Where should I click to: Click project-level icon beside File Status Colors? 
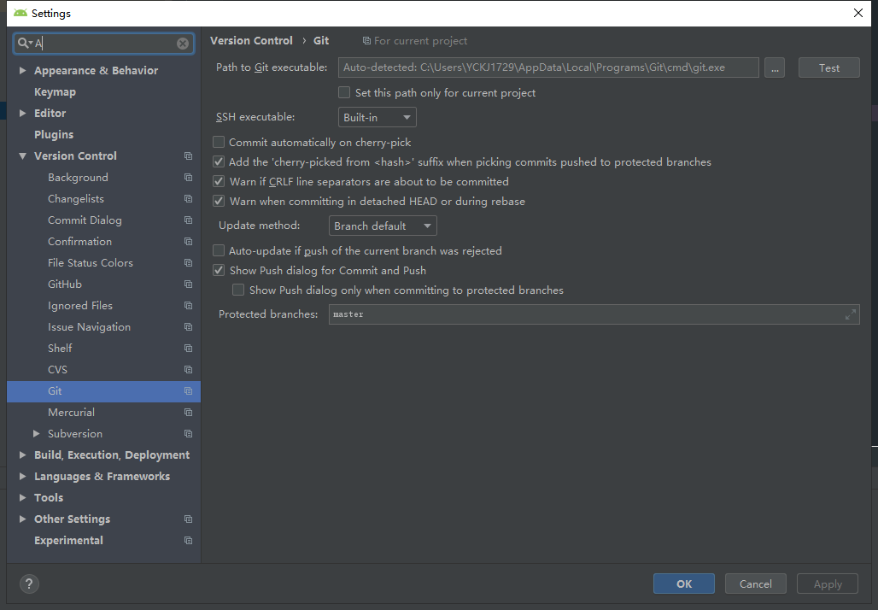pyautogui.click(x=188, y=262)
